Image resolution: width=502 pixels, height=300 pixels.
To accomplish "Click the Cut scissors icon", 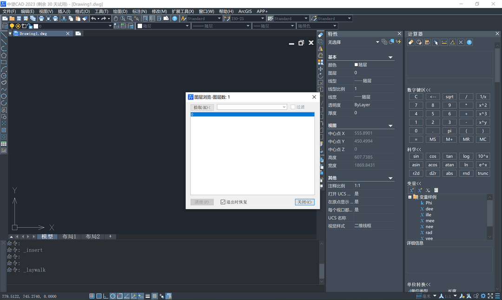I will 64,19.
